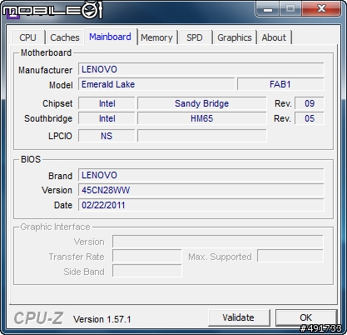
Task: Click the Side Band field
Action: pyautogui.click(x=147, y=271)
